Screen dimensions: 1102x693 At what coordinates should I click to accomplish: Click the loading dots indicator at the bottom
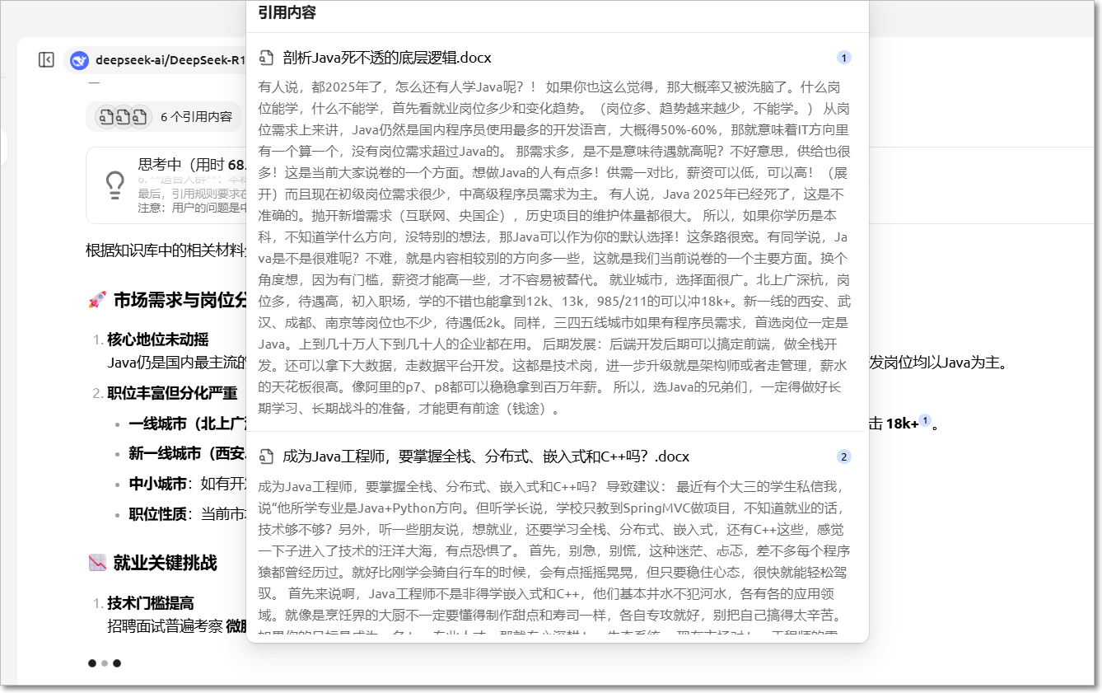coord(105,663)
